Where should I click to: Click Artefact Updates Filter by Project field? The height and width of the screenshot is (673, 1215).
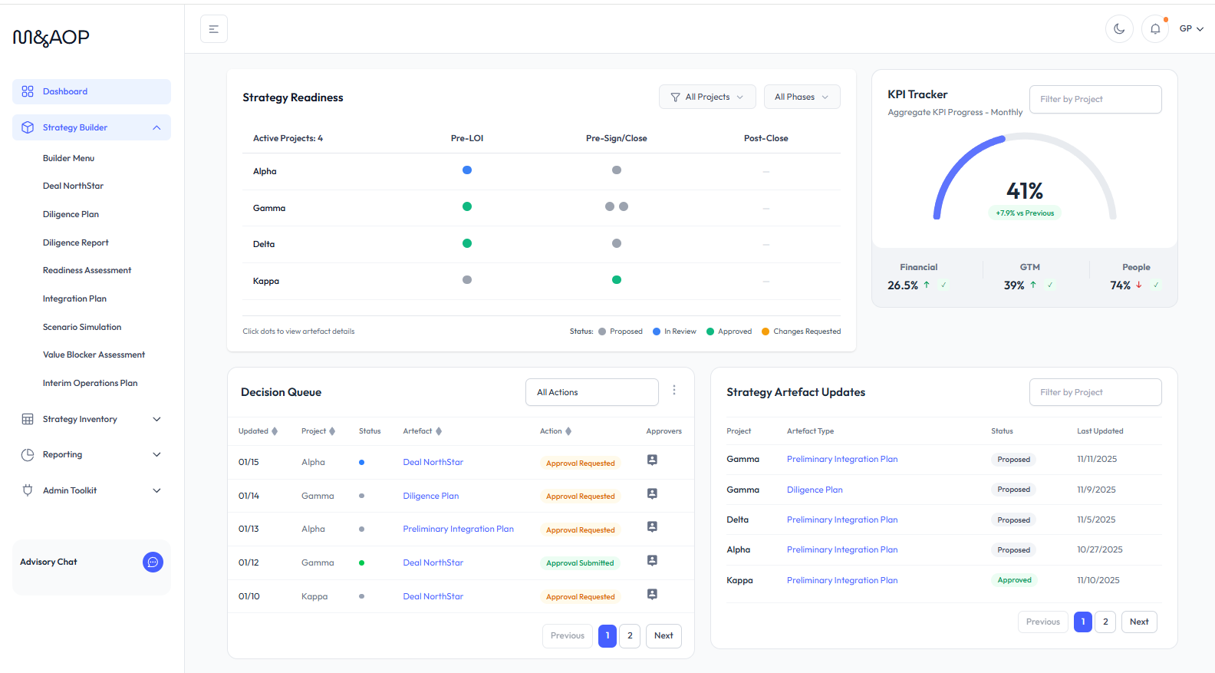click(x=1095, y=392)
